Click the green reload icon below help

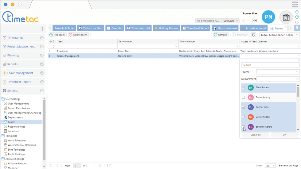(297, 17)
